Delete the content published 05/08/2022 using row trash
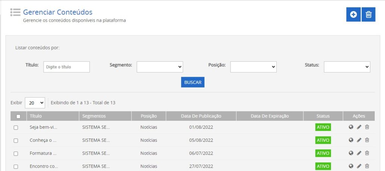This screenshot has height=171, width=385. (367, 140)
